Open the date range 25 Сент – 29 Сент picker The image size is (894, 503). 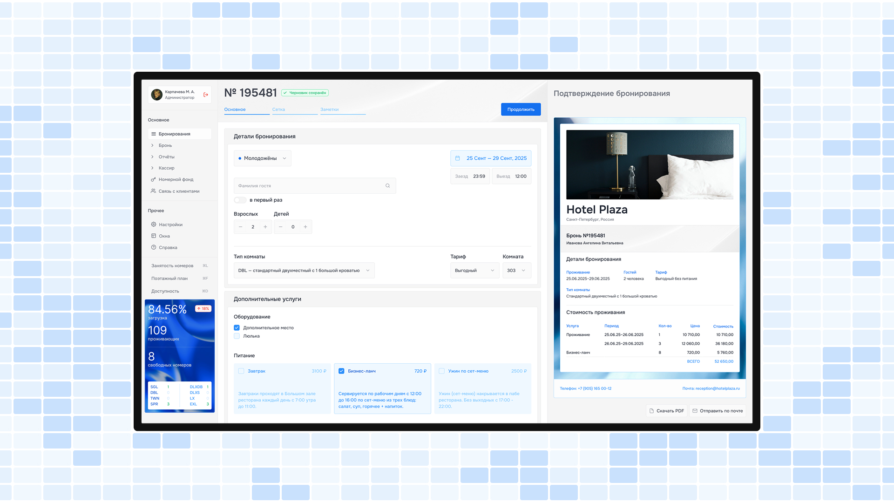[491, 158]
